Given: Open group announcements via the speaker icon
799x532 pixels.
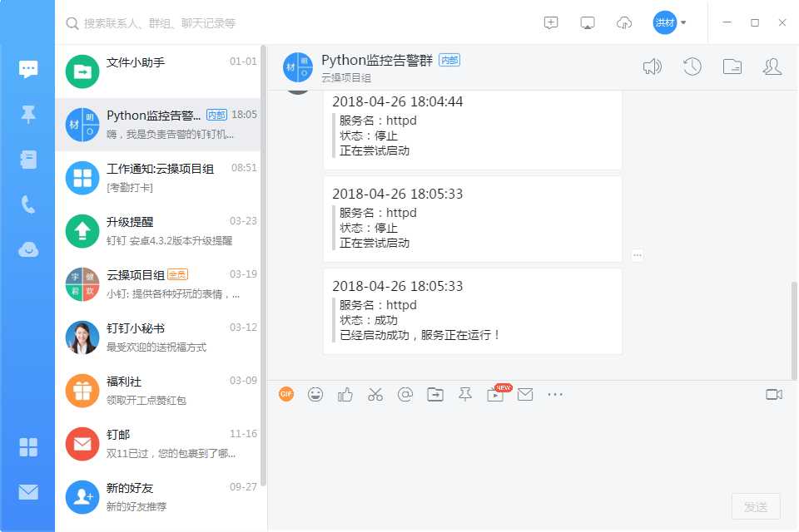Looking at the screenshot, I should [x=653, y=66].
